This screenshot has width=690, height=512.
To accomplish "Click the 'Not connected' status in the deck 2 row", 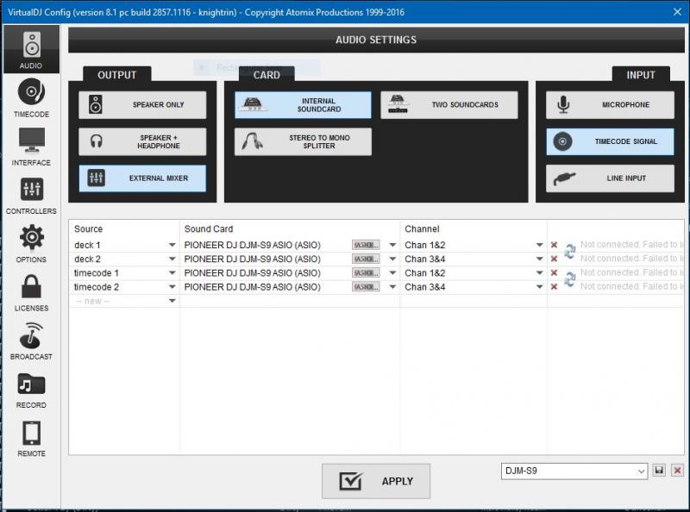I will [632, 259].
